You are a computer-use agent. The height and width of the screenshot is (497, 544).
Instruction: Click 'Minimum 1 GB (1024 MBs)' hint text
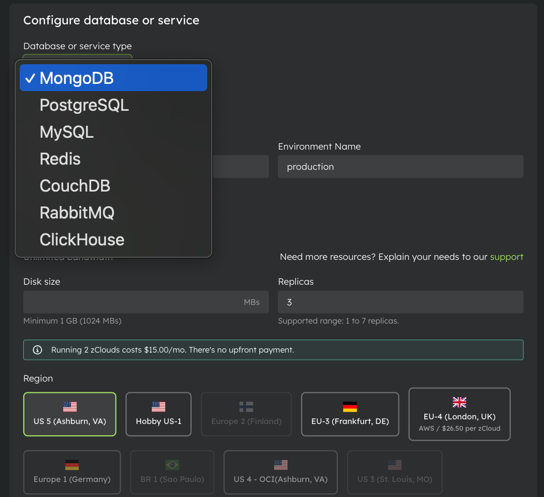(x=72, y=321)
